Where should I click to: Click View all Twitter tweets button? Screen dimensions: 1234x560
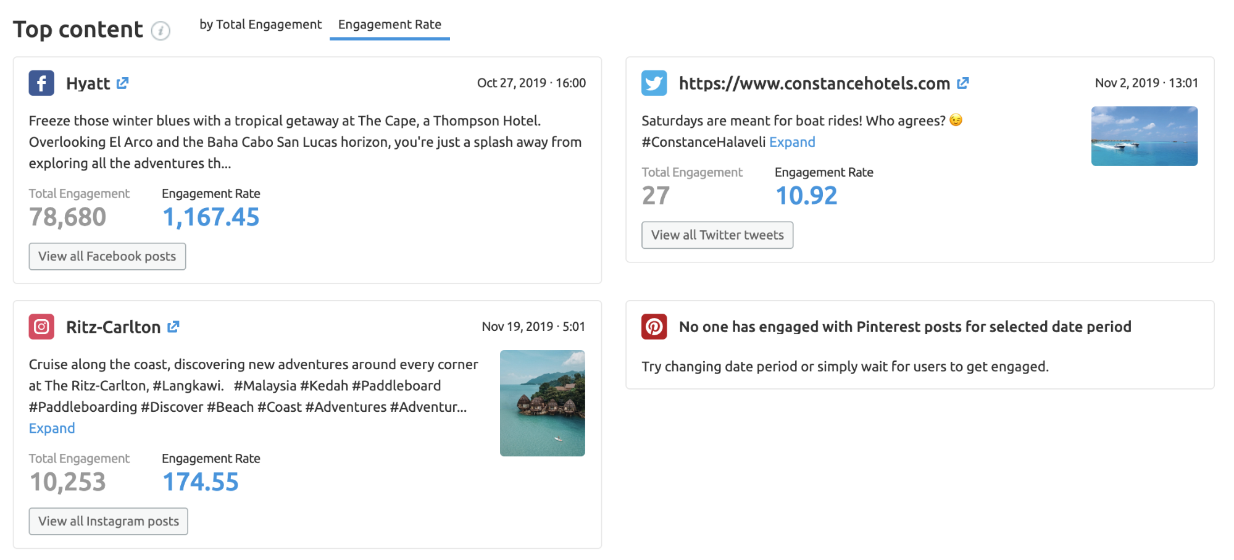(717, 235)
